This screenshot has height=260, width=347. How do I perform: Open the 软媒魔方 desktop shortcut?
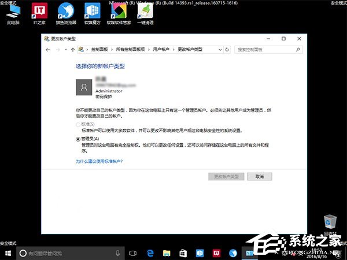(93, 14)
